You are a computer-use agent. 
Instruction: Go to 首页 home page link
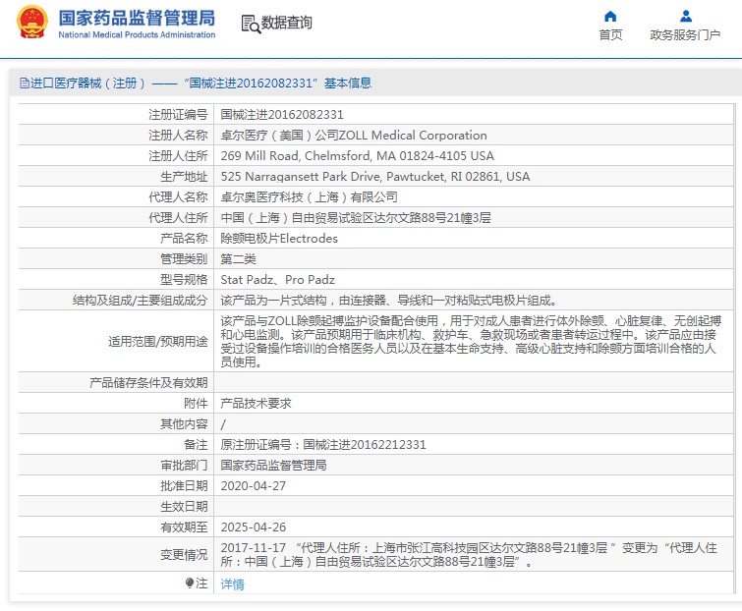[x=610, y=35]
